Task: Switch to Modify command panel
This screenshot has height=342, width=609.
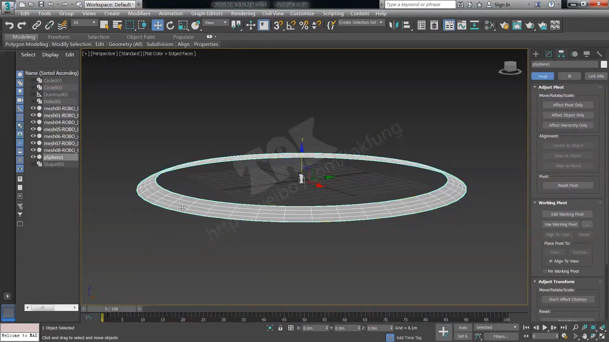Action: (548, 54)
